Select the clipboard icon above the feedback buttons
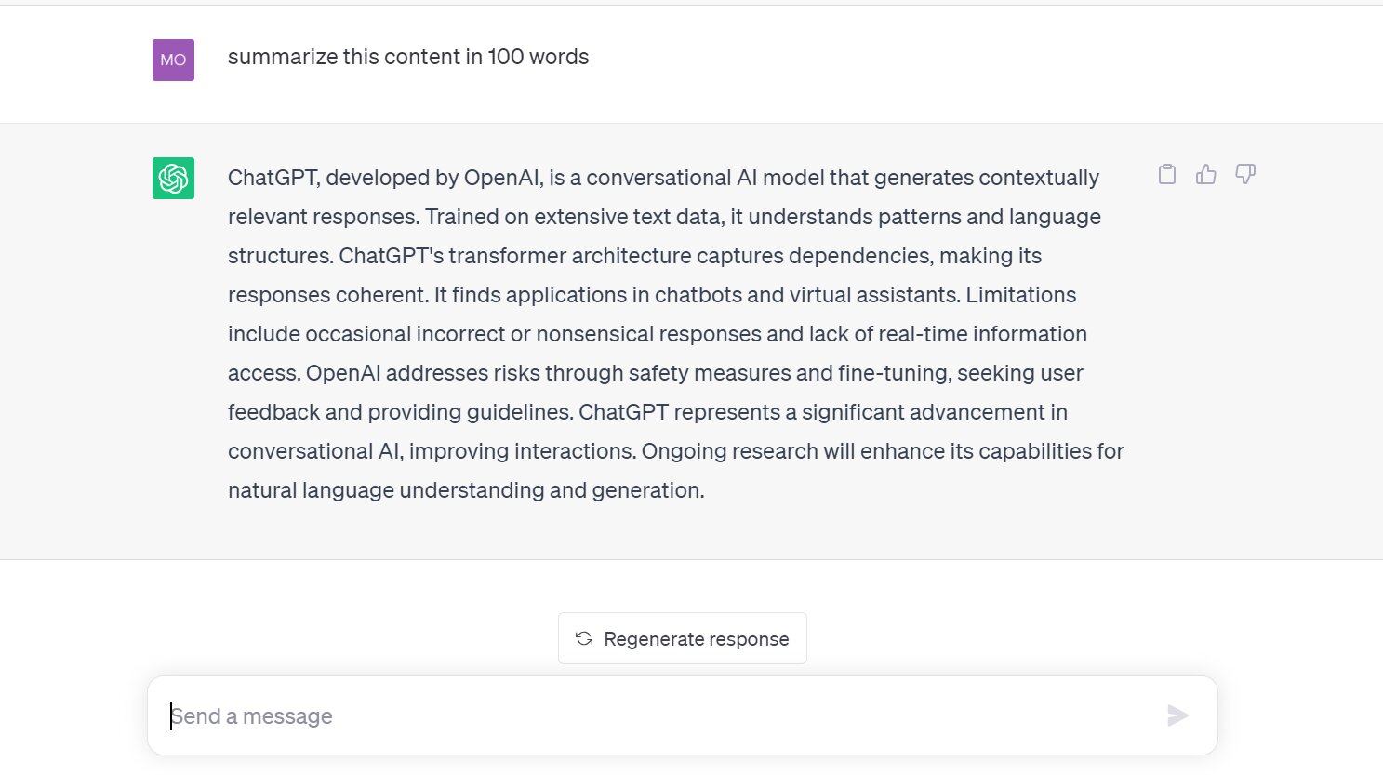 pos(1167,174)
